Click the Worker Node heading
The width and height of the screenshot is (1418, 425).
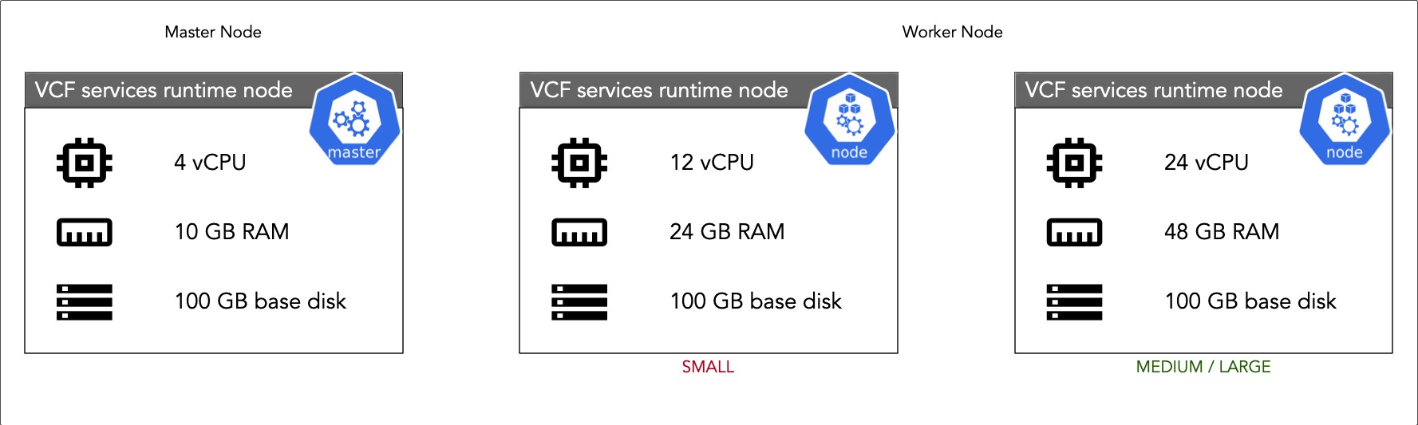click(x=952, y=32)
